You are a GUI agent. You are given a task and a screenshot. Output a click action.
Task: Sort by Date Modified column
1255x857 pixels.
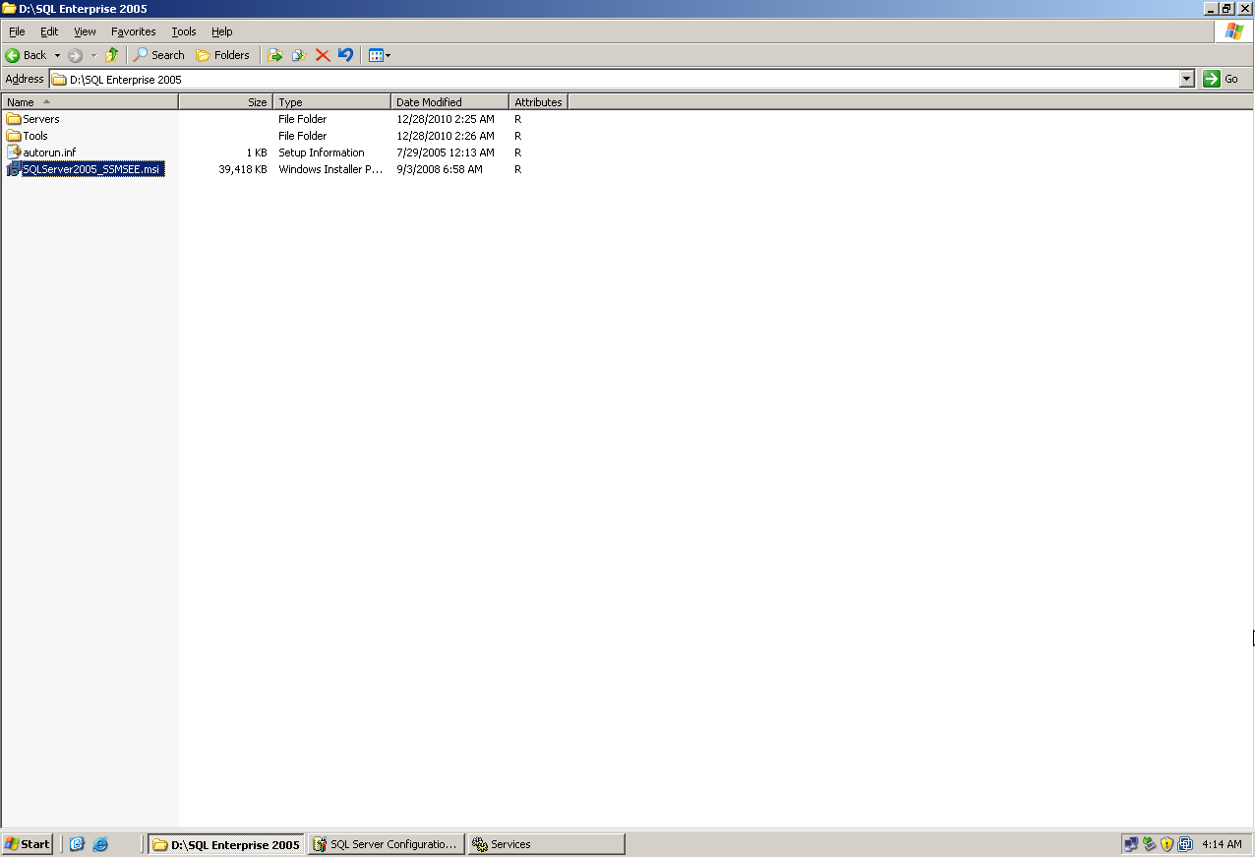tap(450, 101)
